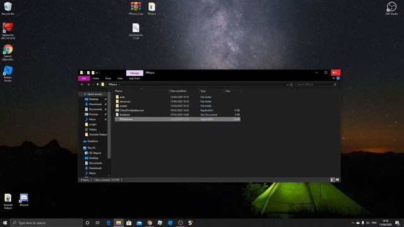Launch the Chrome desktop shortcut

click(8, 52)
